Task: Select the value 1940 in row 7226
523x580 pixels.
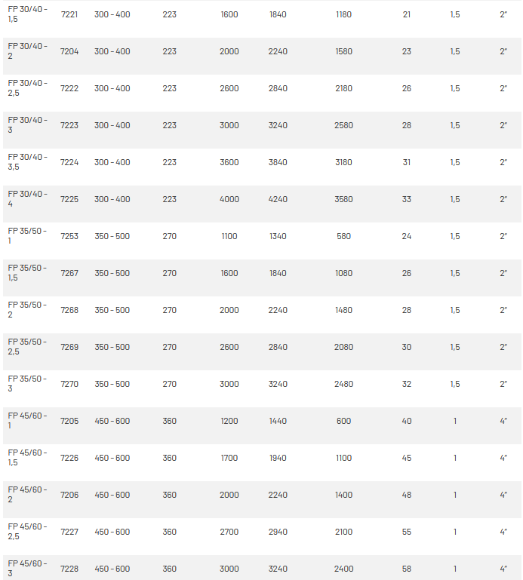Action: 278,458
